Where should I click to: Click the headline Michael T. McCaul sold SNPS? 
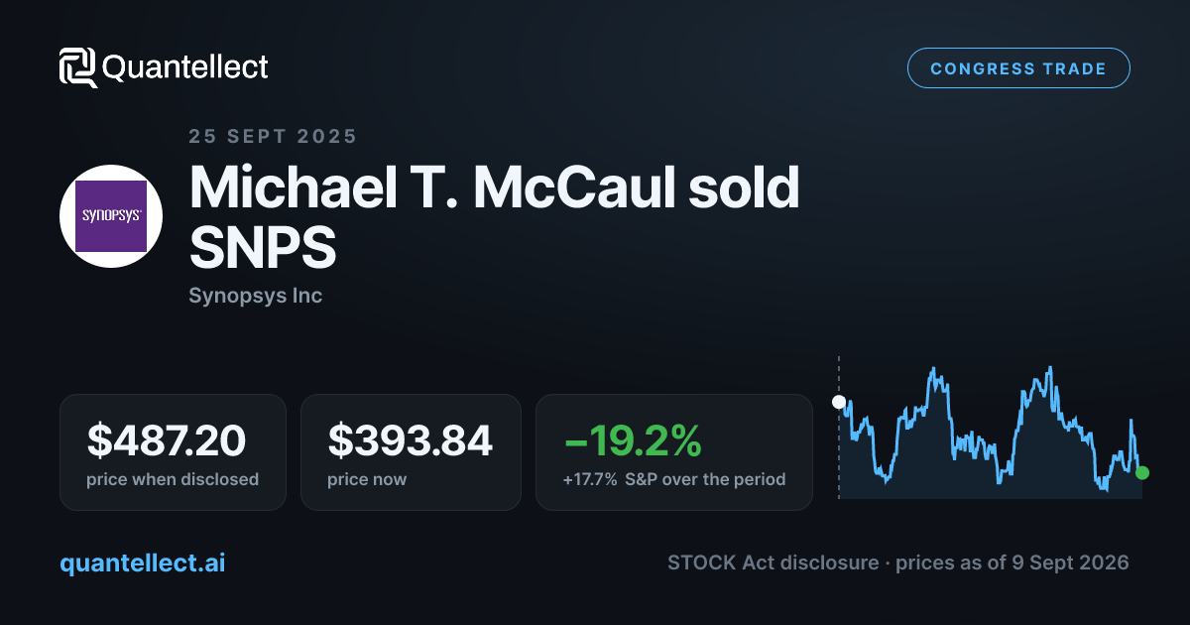coord(494,217)
